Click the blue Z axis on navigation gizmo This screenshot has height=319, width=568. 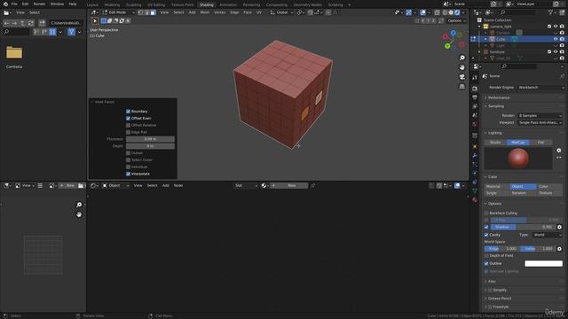tap(454, 33)
